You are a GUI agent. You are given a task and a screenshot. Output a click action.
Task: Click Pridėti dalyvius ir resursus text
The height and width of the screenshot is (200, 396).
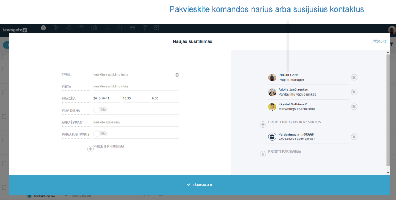tap(294, 122)
